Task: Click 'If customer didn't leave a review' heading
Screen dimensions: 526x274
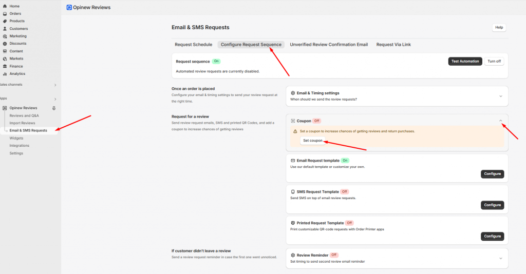Action: coord(201,251)
